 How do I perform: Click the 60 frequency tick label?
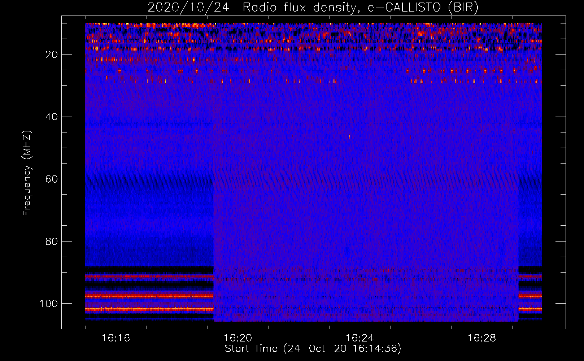[x=52, y=179]
